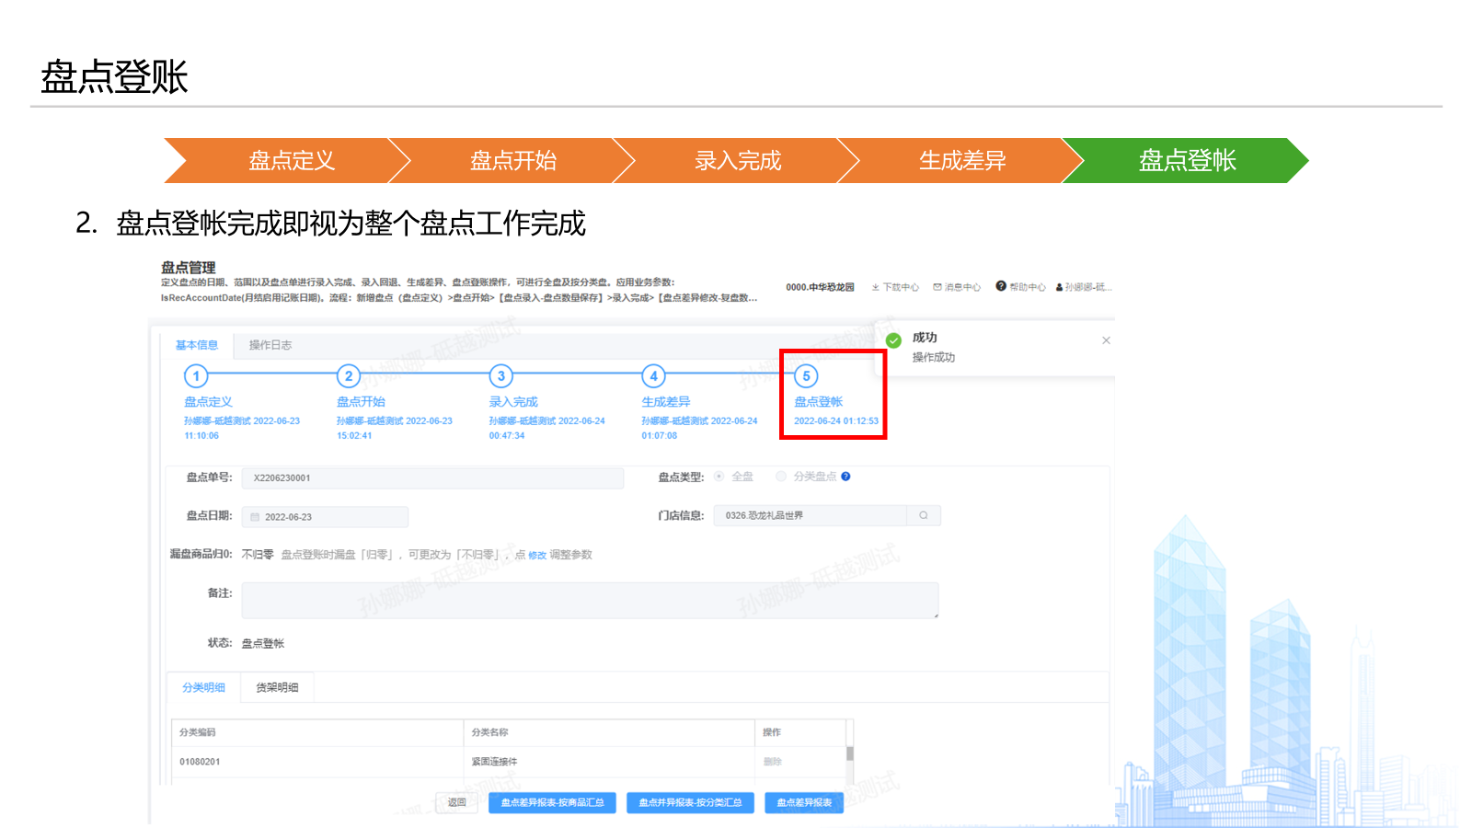Click the 删除 link in row 01080201
Screen dimensions: 1472x828
[773, 762]
